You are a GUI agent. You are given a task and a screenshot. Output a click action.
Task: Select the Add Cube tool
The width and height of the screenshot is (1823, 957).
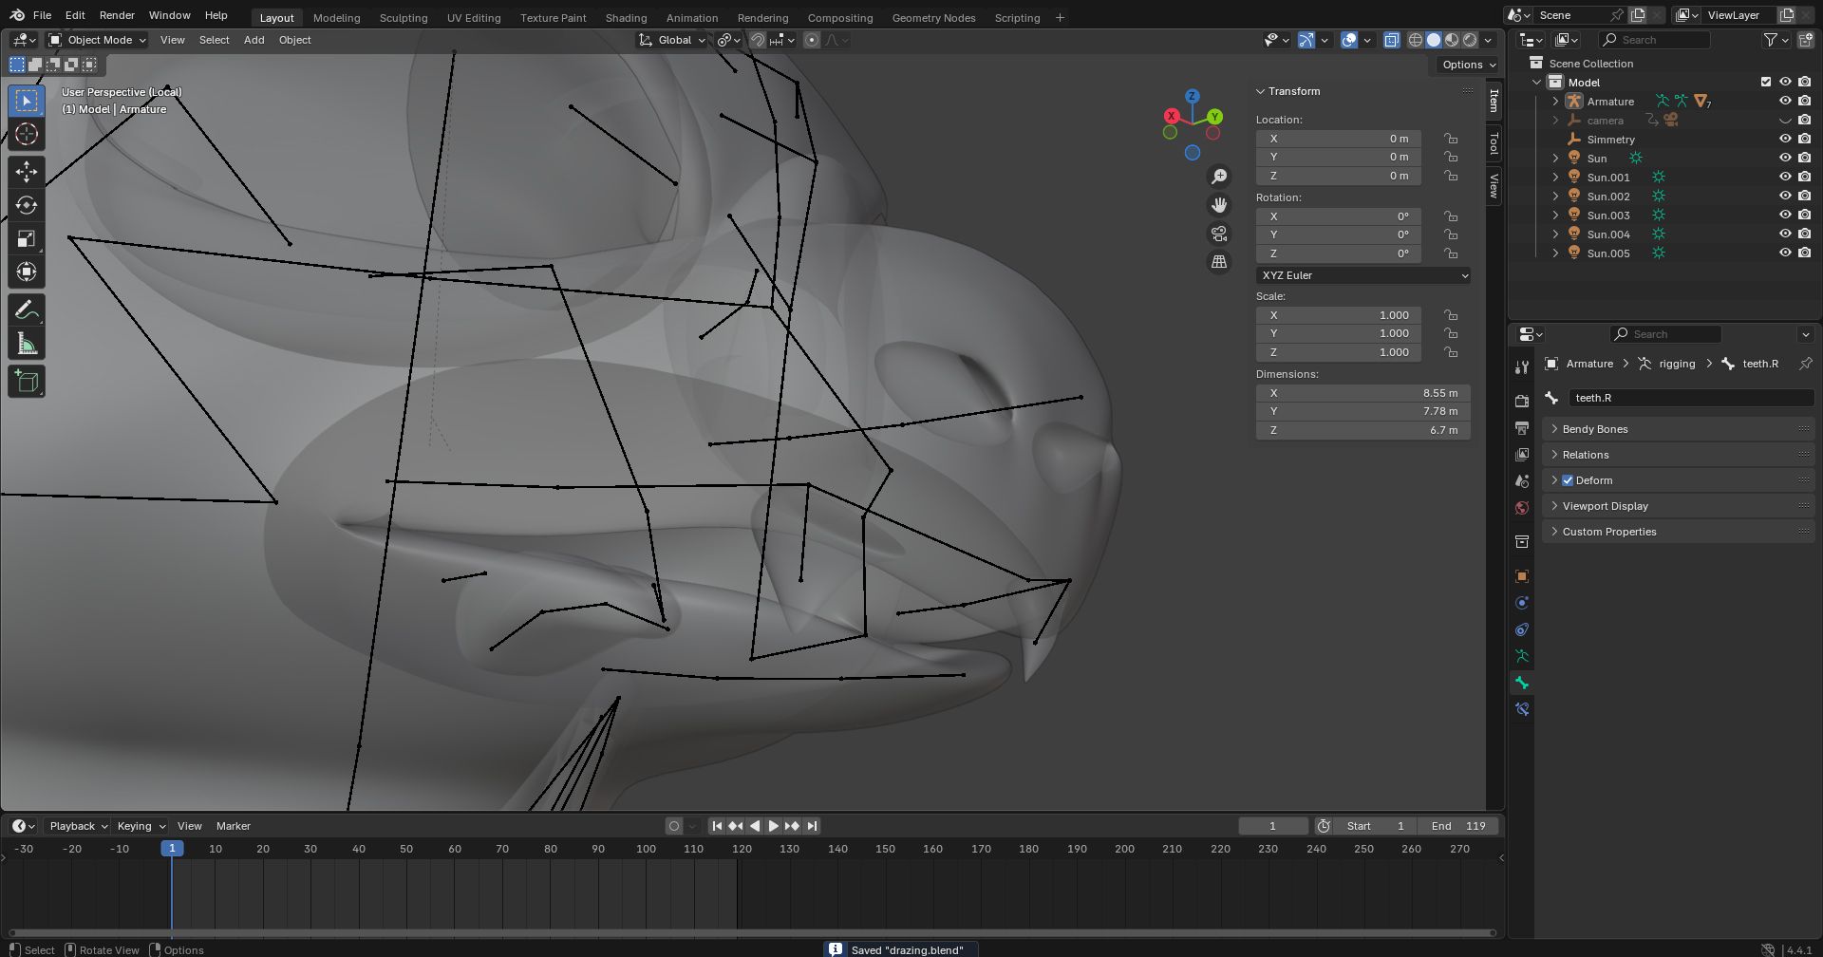[x=27, y=382]
